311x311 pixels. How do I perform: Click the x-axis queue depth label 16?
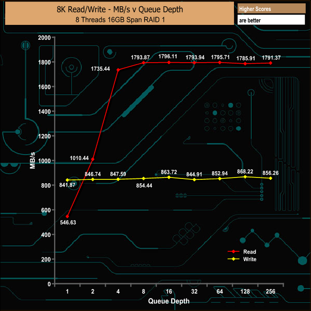point(169,291)
